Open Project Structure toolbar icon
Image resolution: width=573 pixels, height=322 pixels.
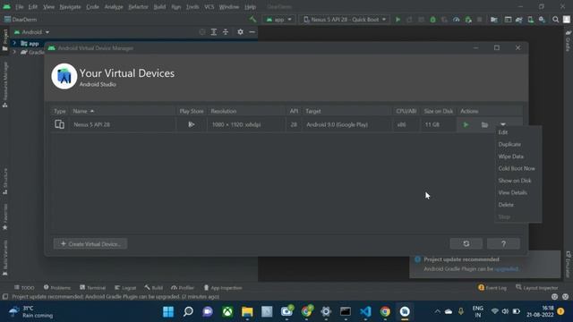[x=494, y=20]
